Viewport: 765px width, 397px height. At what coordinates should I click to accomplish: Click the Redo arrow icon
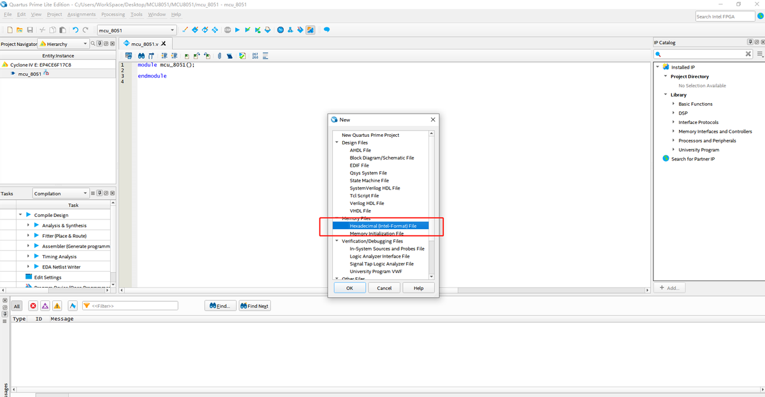85,30
